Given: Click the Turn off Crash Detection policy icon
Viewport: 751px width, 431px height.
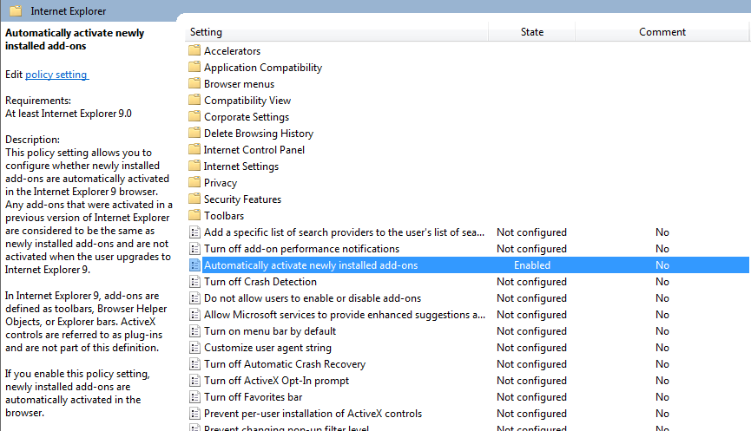Looking at the screenshot, I should click(194, 282).
